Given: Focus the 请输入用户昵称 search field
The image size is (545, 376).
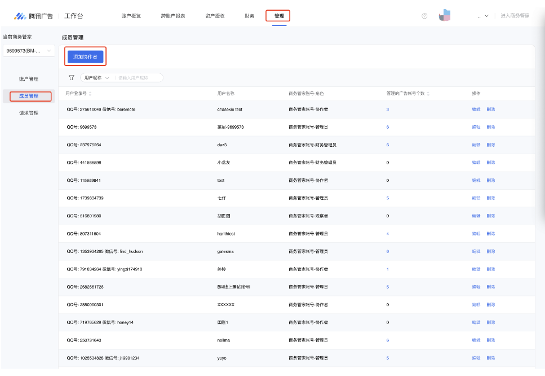Looking at the screenshot, I should 138,78.
